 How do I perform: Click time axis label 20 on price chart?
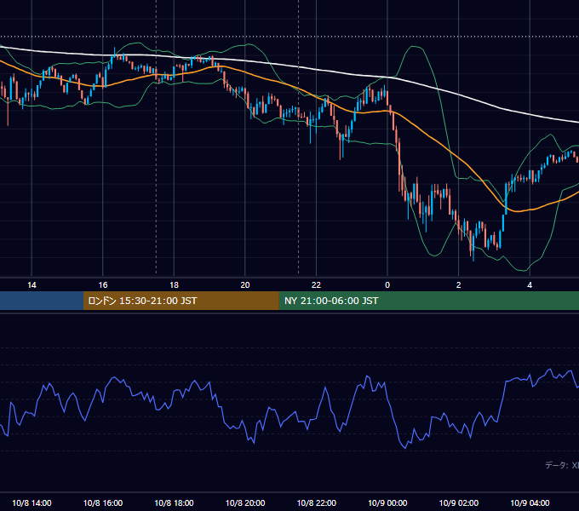point(245,285)
